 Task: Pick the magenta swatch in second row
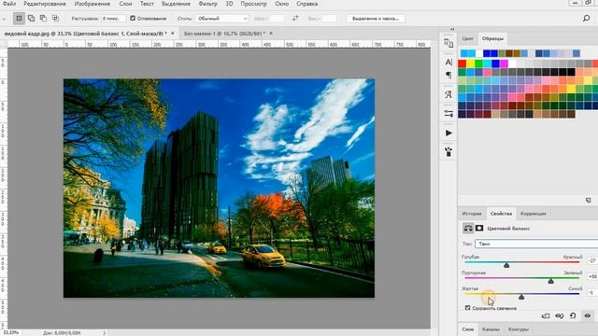pyautogui.click(x=505, y=63)
